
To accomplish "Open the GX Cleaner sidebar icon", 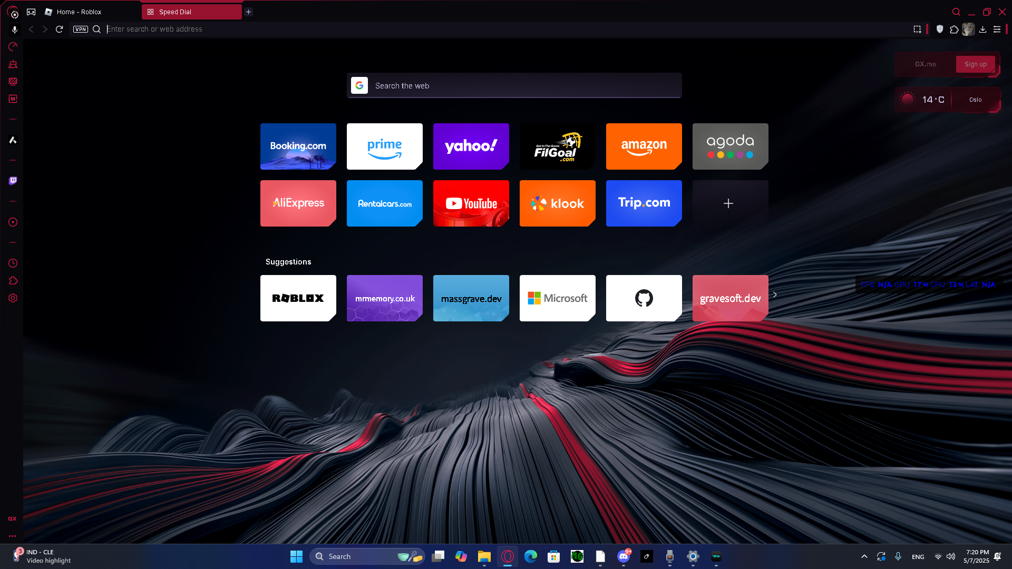I will pos(13,64).
